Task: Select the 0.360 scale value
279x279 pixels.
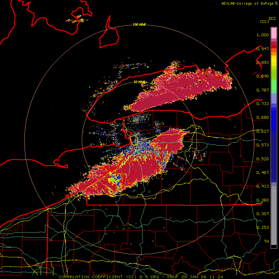Action: coord(263,200)
